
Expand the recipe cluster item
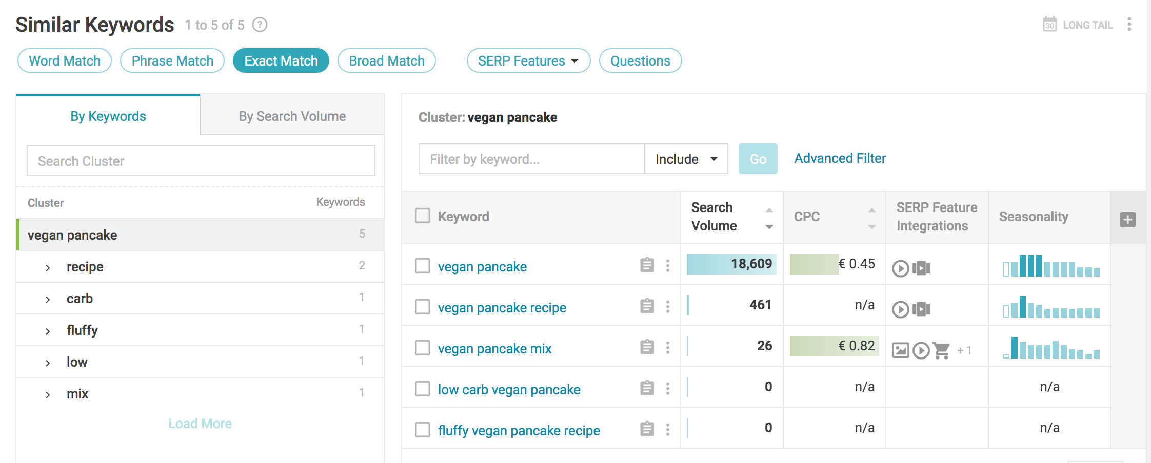[48, 267]
